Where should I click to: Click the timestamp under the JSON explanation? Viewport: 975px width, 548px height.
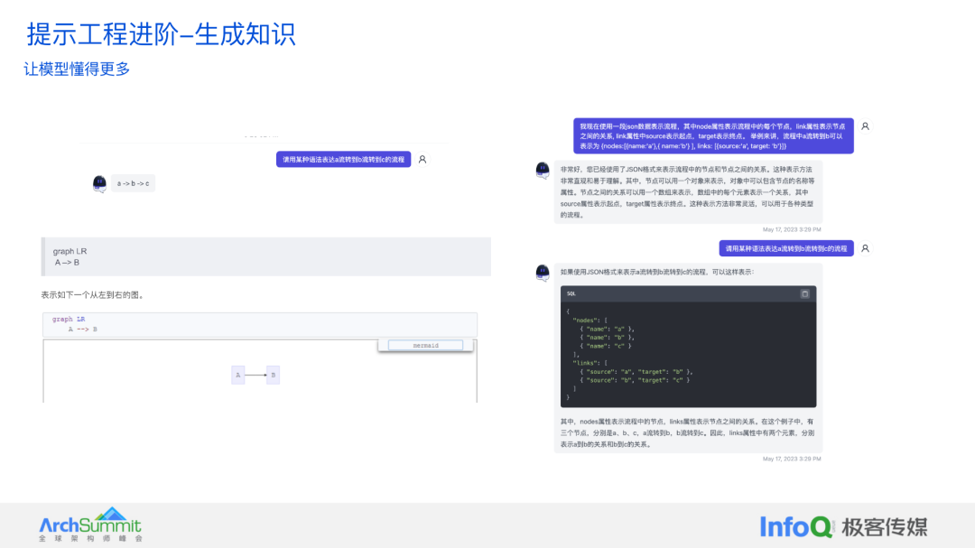point(792,459)
